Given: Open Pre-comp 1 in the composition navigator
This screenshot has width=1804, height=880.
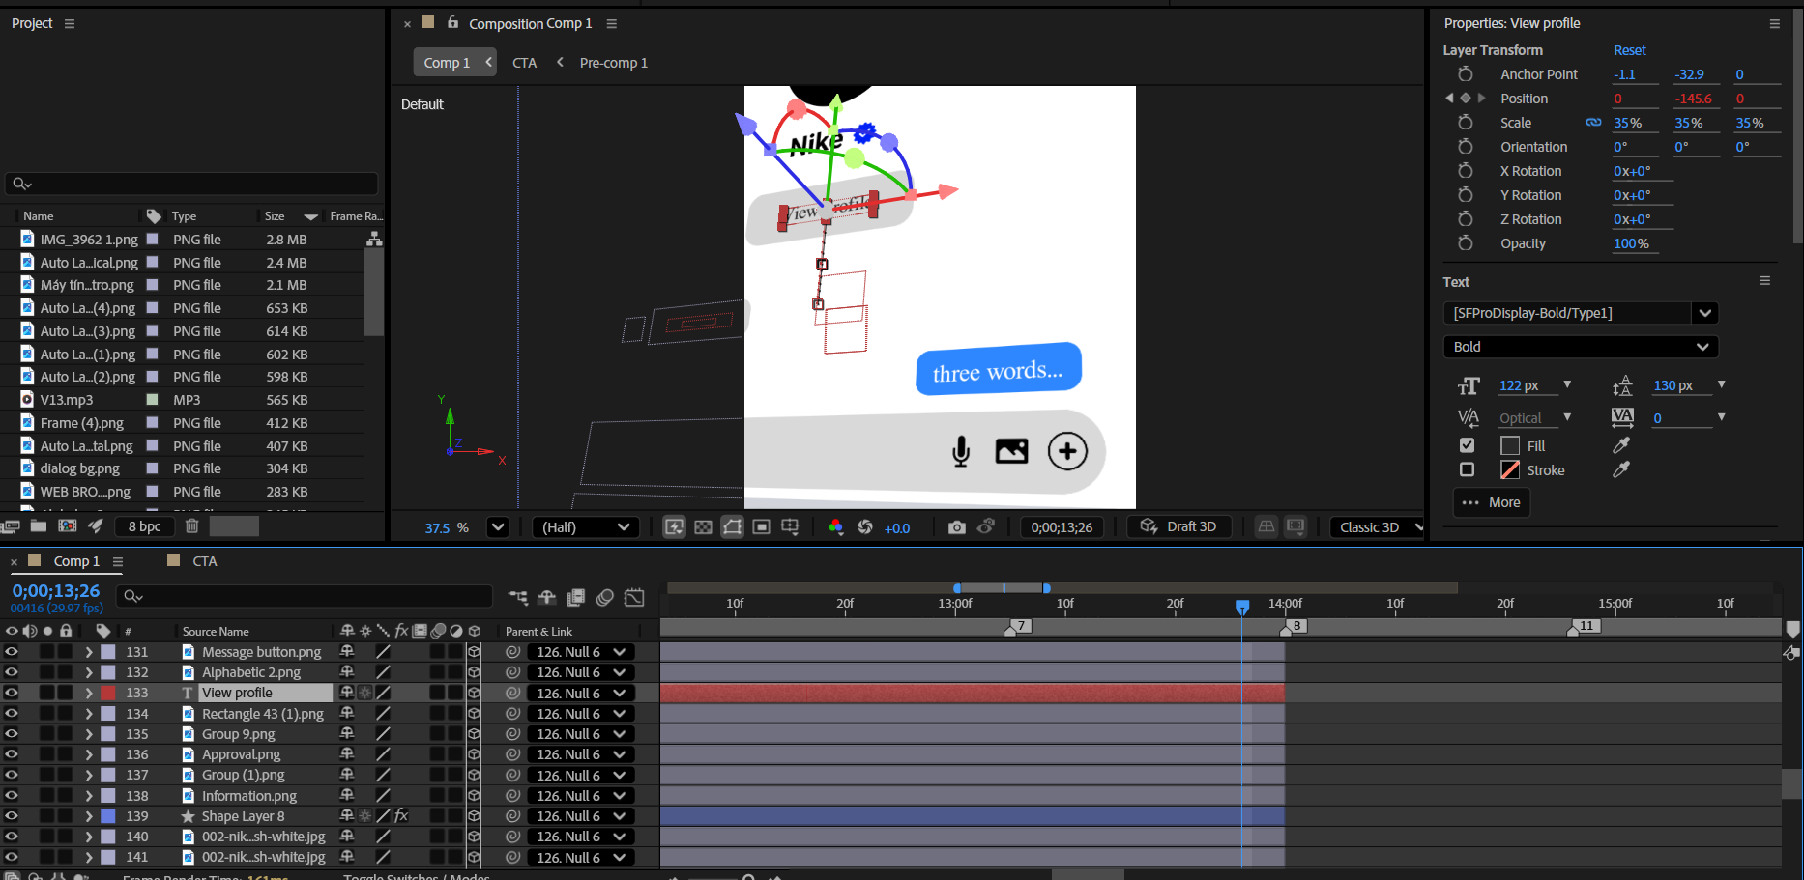Looking at the screenshot, I should pos(613,63).
